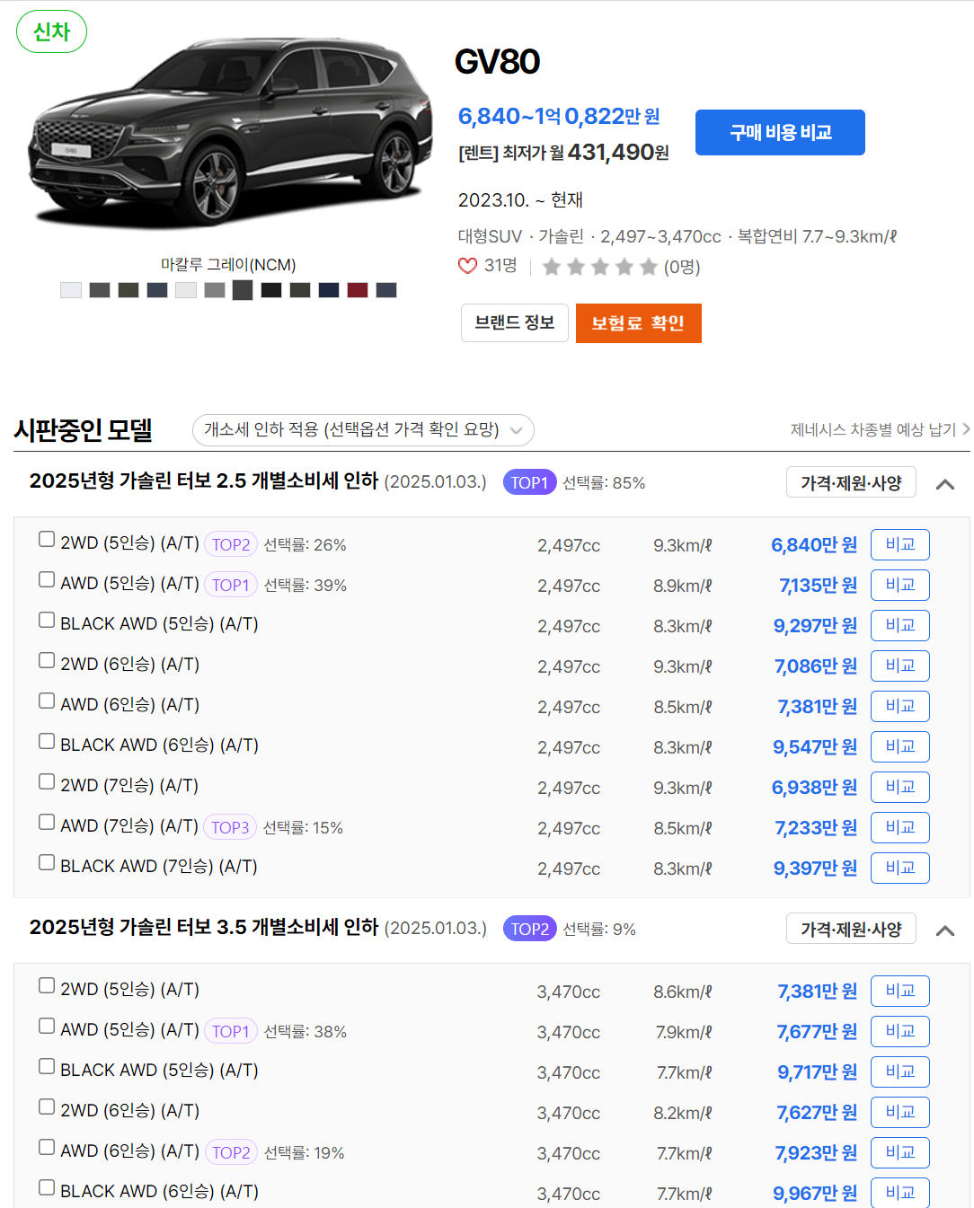Check BLACK AWD (5인승) 9,297만 원 checkbox
The width and height of the screenshot is (974, 1208).
(47, 620)
